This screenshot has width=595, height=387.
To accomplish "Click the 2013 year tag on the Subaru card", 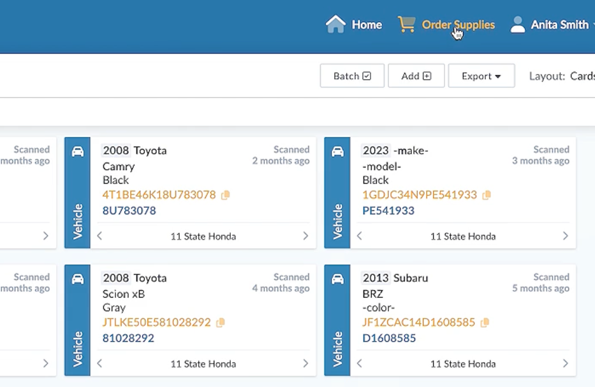I will tap(376, 278).
